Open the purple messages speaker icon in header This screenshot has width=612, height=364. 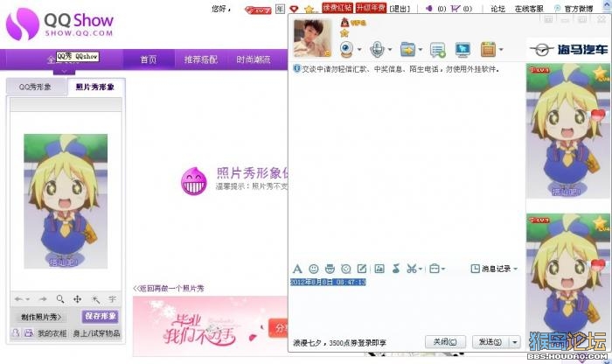tap(429, 8)
